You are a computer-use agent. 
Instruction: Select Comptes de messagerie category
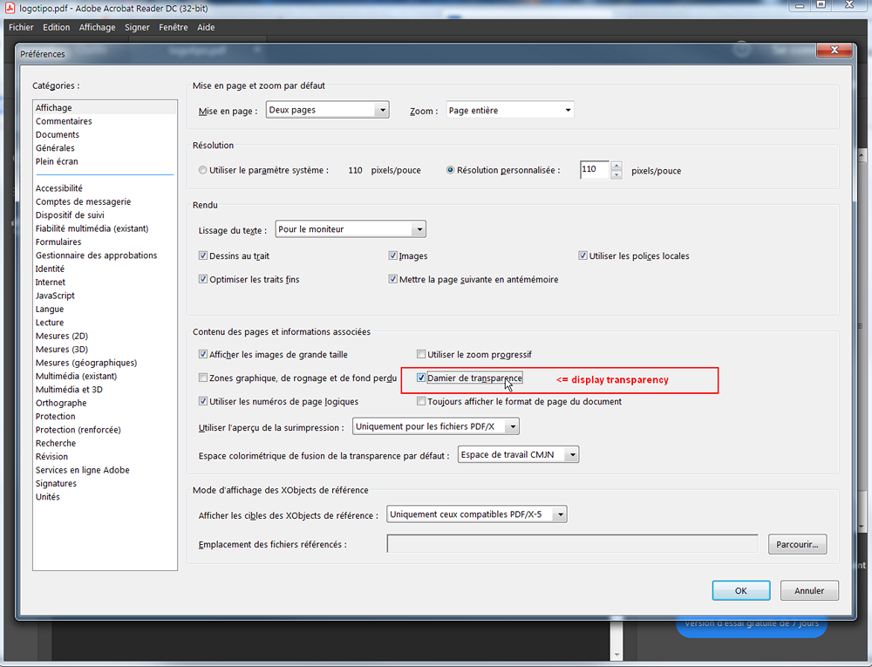tap(105, 201)
